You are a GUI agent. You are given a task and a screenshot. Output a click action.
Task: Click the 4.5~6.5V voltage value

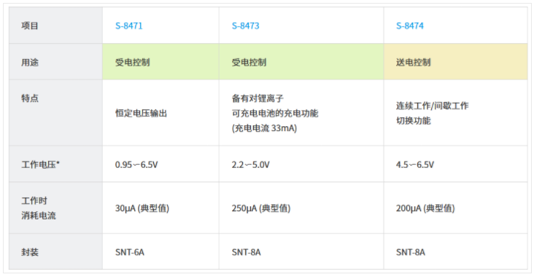coord(415,165)
